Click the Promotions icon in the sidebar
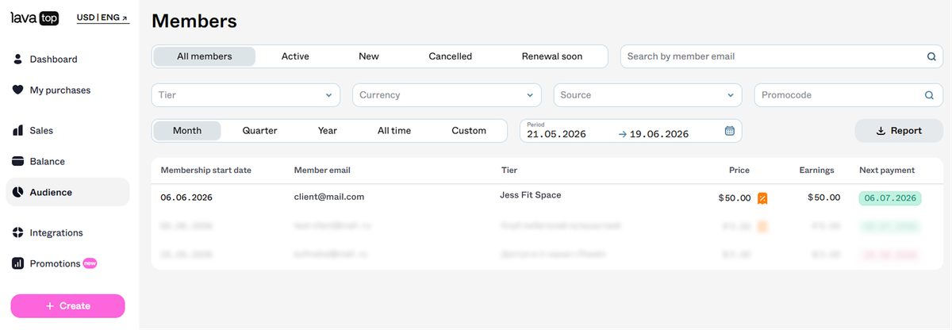The image size is (952, 330). 17,263
